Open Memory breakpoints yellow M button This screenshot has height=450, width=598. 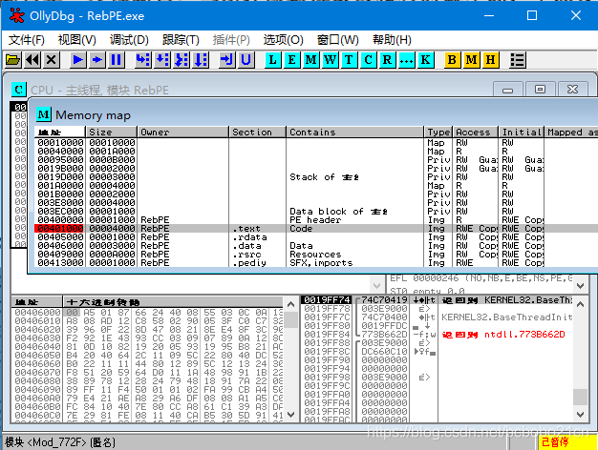point(471,60)
